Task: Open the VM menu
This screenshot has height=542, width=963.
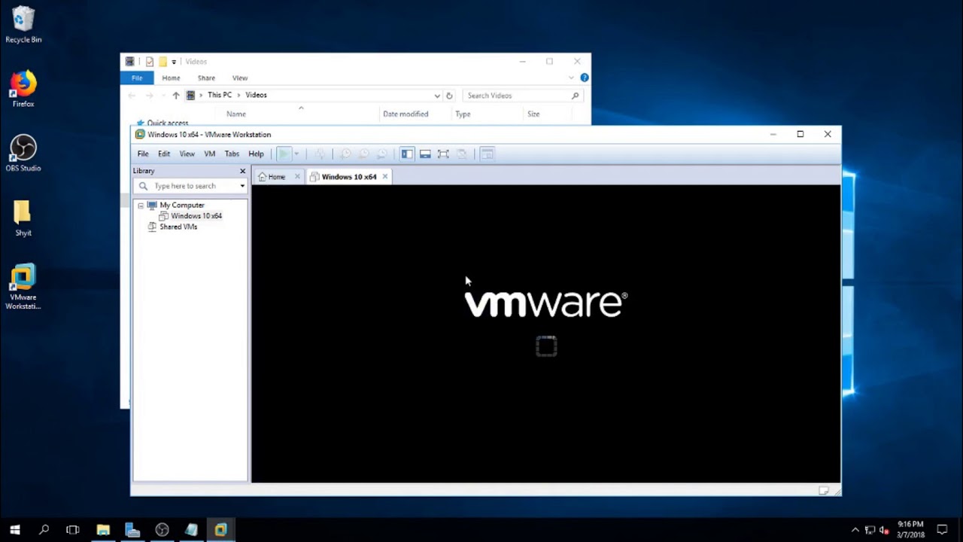Action: point(210,154)
